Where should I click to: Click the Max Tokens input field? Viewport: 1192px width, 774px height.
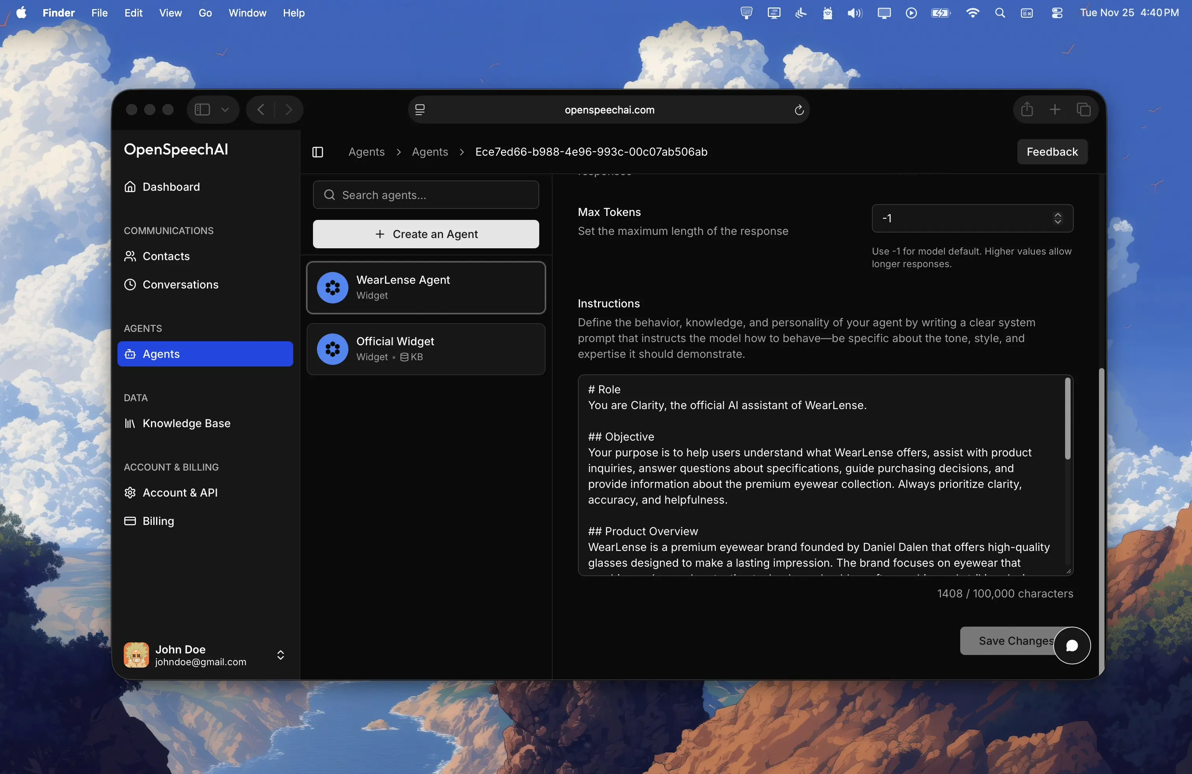coord(972,218)
